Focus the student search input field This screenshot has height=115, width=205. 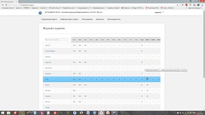57,40
